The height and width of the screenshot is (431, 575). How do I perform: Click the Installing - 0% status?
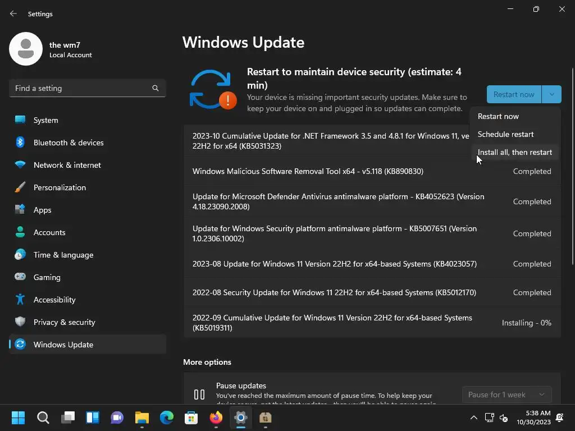coord(526,323)
